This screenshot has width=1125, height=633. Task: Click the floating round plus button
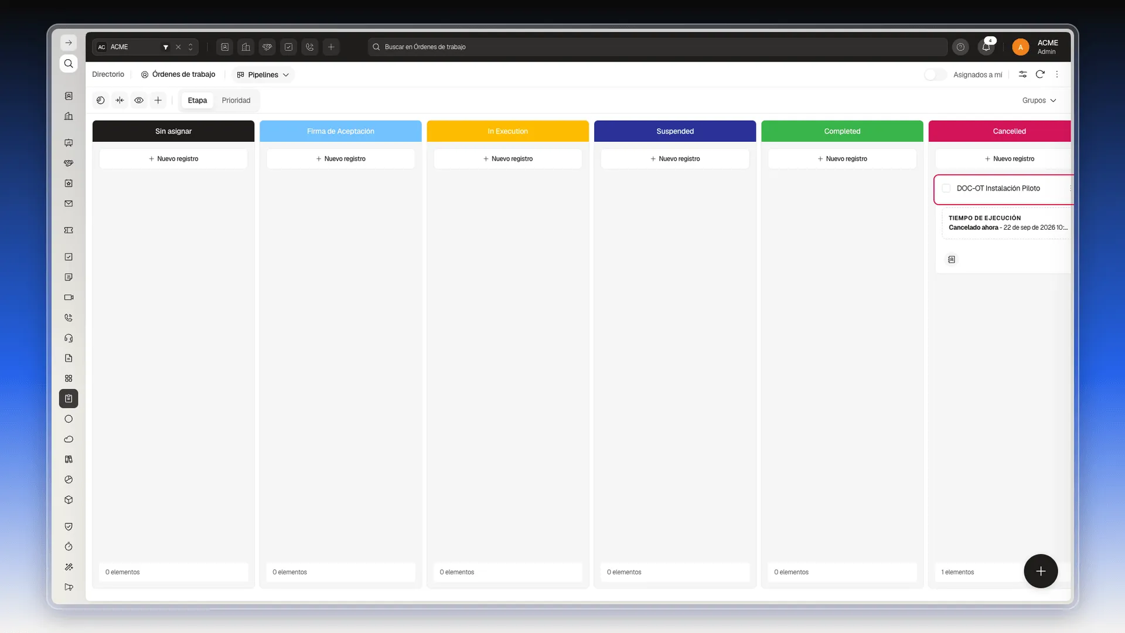click(1041, 571)
